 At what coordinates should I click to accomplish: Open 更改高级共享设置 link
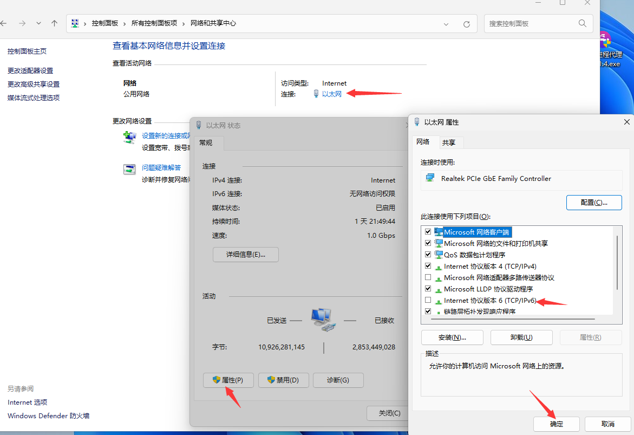pos(34,84)
